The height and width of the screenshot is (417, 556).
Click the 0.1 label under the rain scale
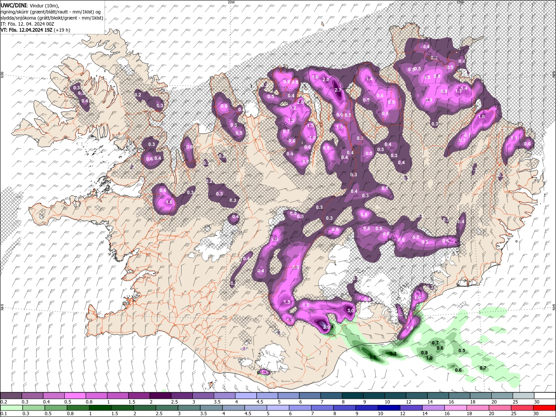click(x=4, y=414)
